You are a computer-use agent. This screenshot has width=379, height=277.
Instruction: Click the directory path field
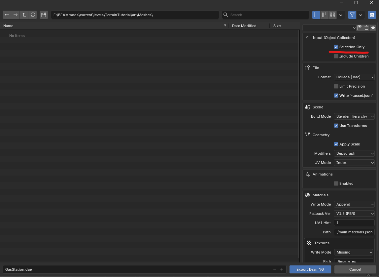(x=135, y=15)
